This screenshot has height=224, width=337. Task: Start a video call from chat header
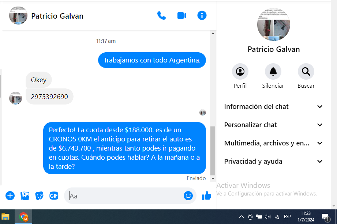(x=181, y=16)
